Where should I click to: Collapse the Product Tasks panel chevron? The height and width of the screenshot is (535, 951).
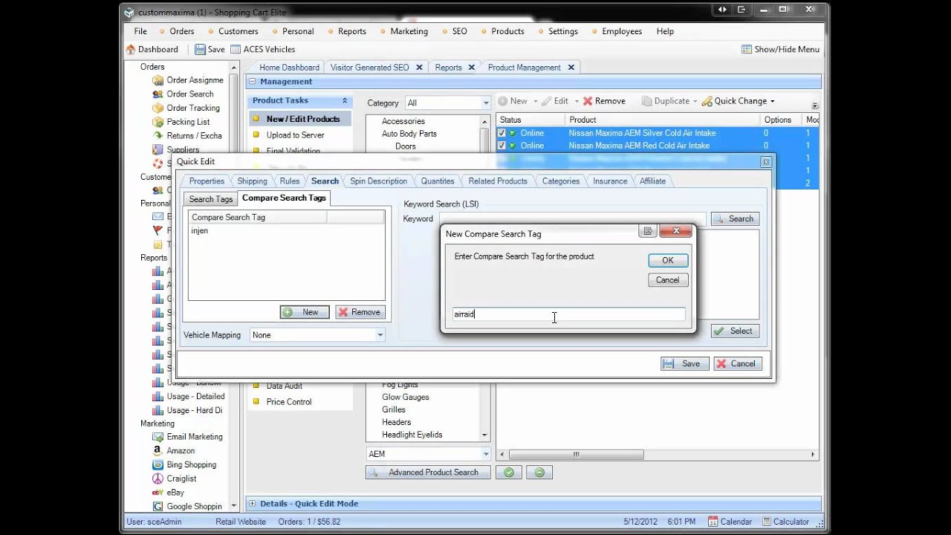pos(345,100)
